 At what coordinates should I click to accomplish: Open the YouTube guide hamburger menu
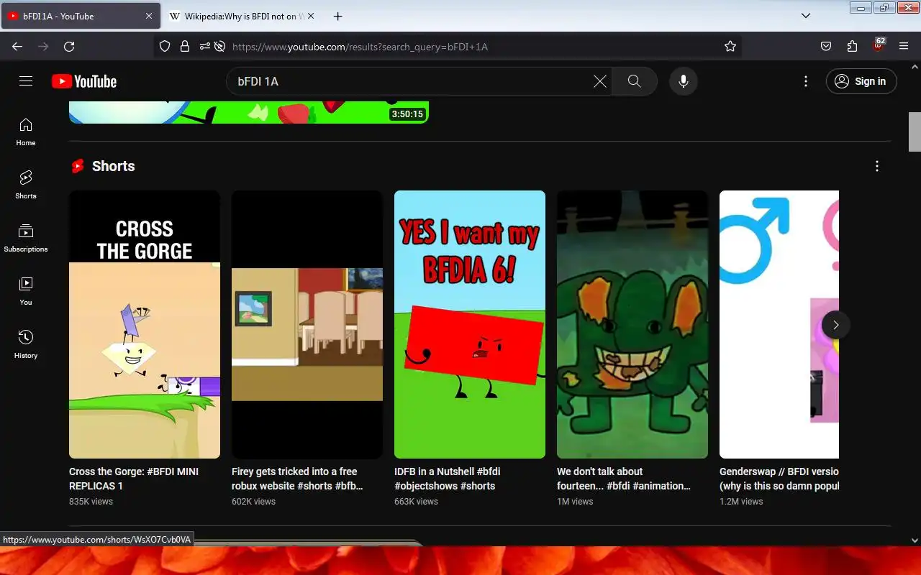(x=26, y=81)
